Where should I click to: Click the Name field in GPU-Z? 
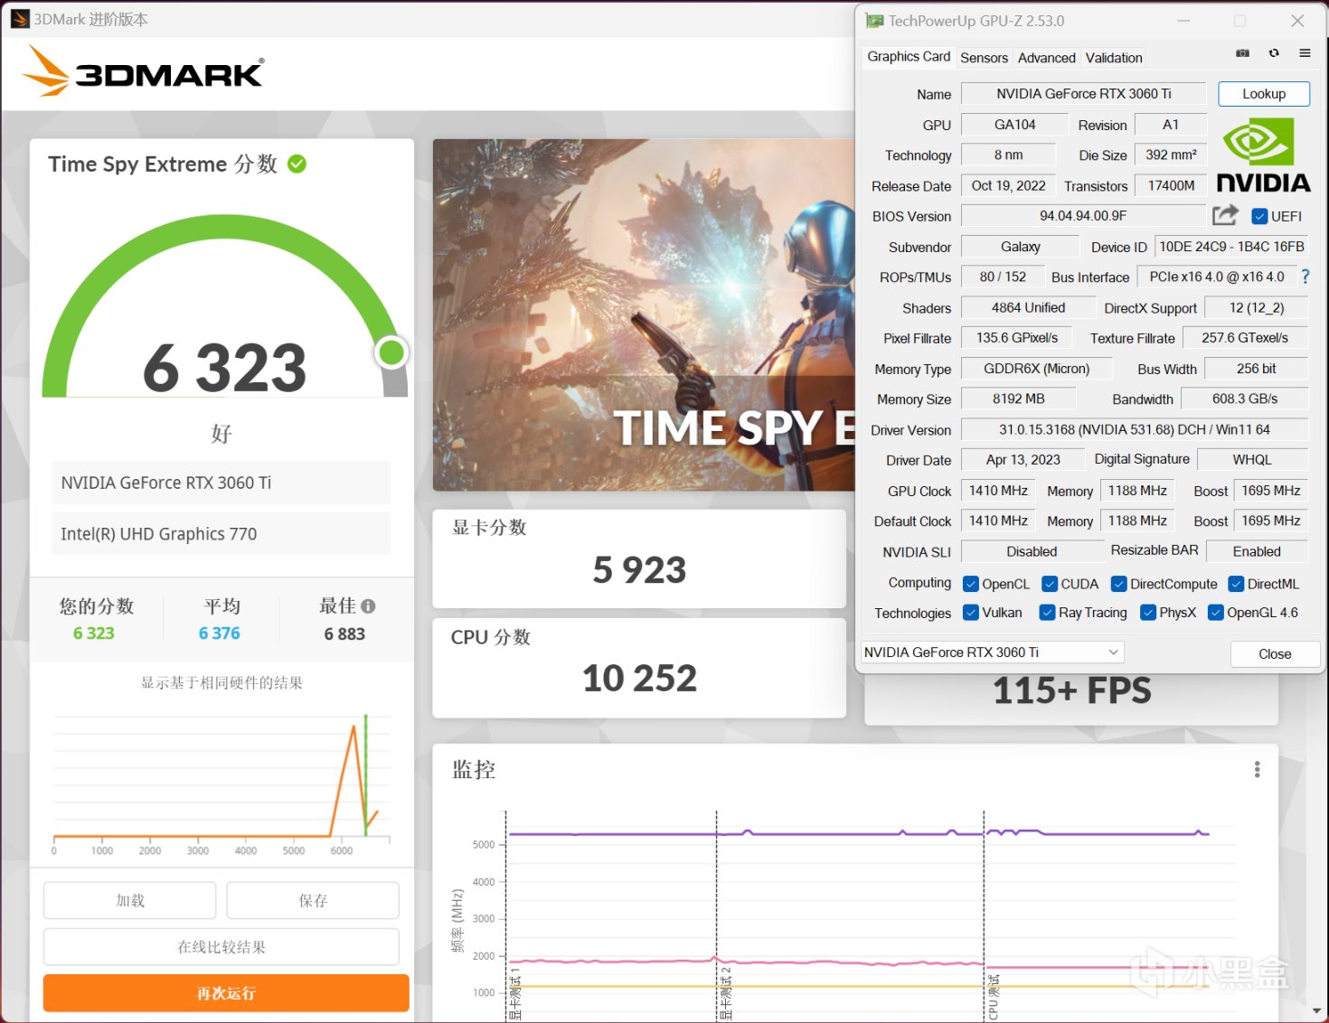(x=1083, y=94)
